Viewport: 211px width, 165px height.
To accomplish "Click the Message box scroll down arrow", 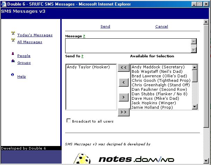I will [x=194, y=50].
